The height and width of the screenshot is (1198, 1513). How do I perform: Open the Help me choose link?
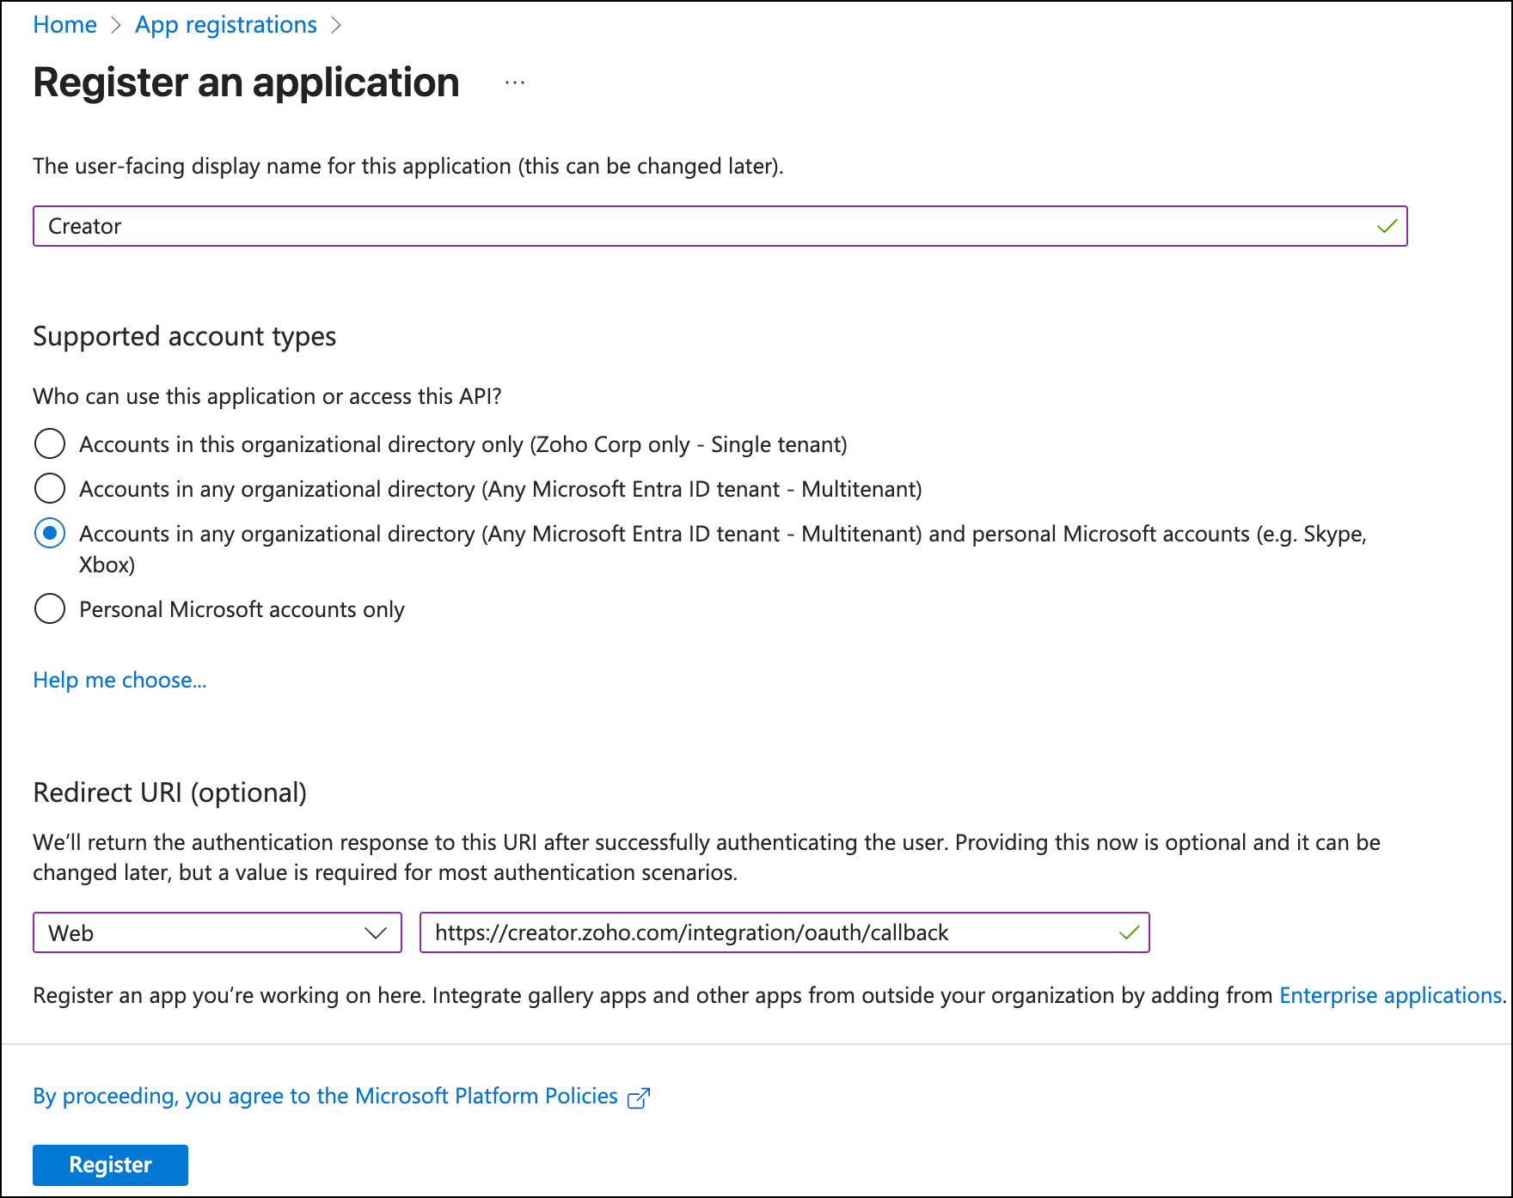[x=119, y=680]
